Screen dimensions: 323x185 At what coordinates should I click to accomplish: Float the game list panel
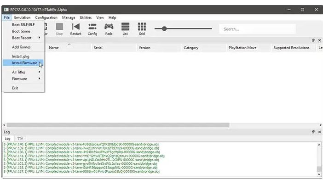[x=313, y=40]
